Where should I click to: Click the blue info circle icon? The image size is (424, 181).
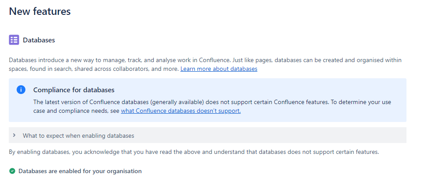coord(21,90)
